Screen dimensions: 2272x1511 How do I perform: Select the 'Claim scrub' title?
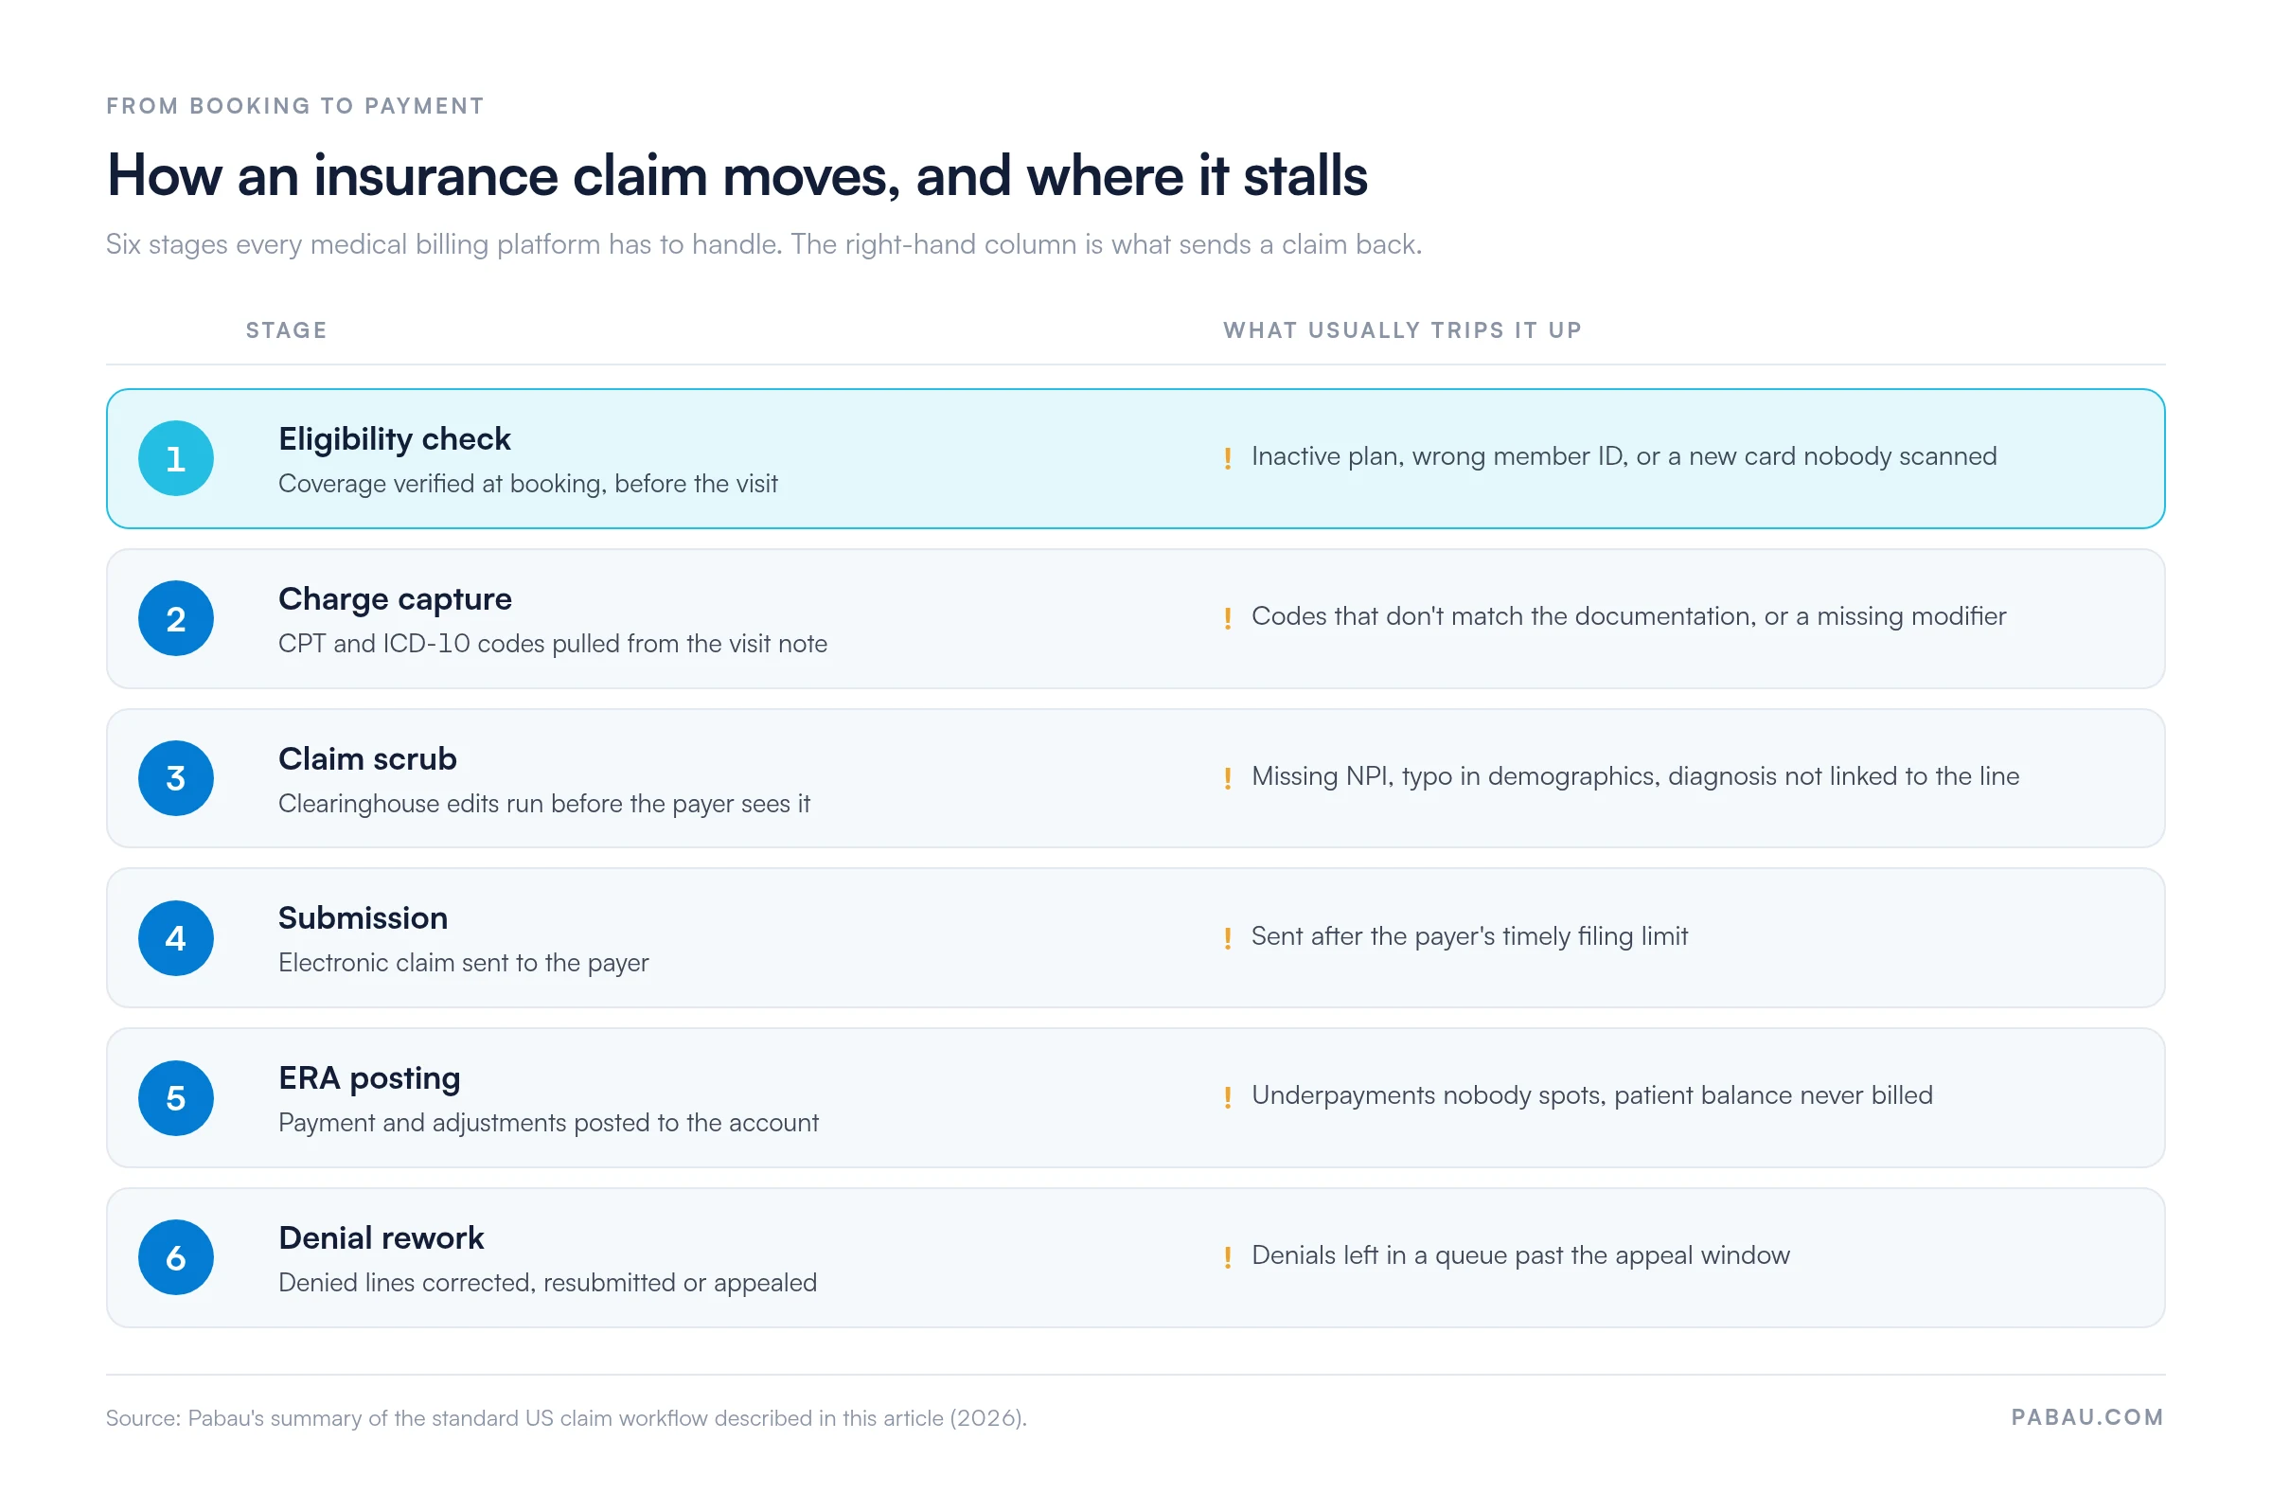367,759
